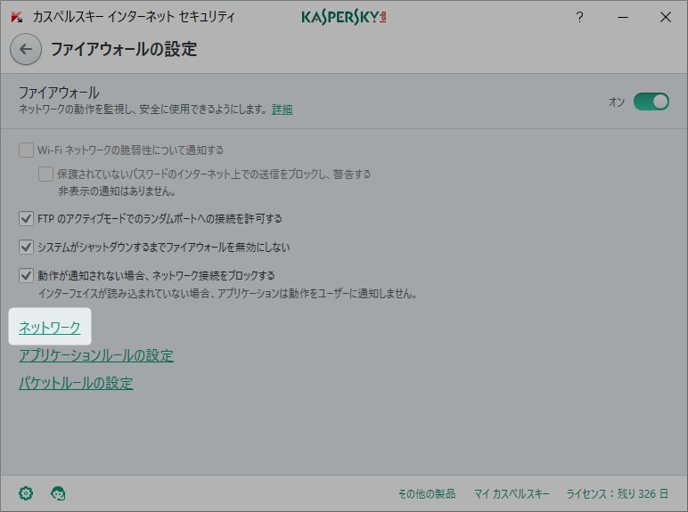Check 保護されていないパスワード送信をブロック checkbox

coord(45,174)
